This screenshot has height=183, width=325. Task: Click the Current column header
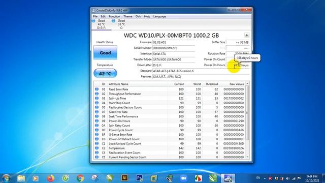pyautogui.click(x=176, y=84)
